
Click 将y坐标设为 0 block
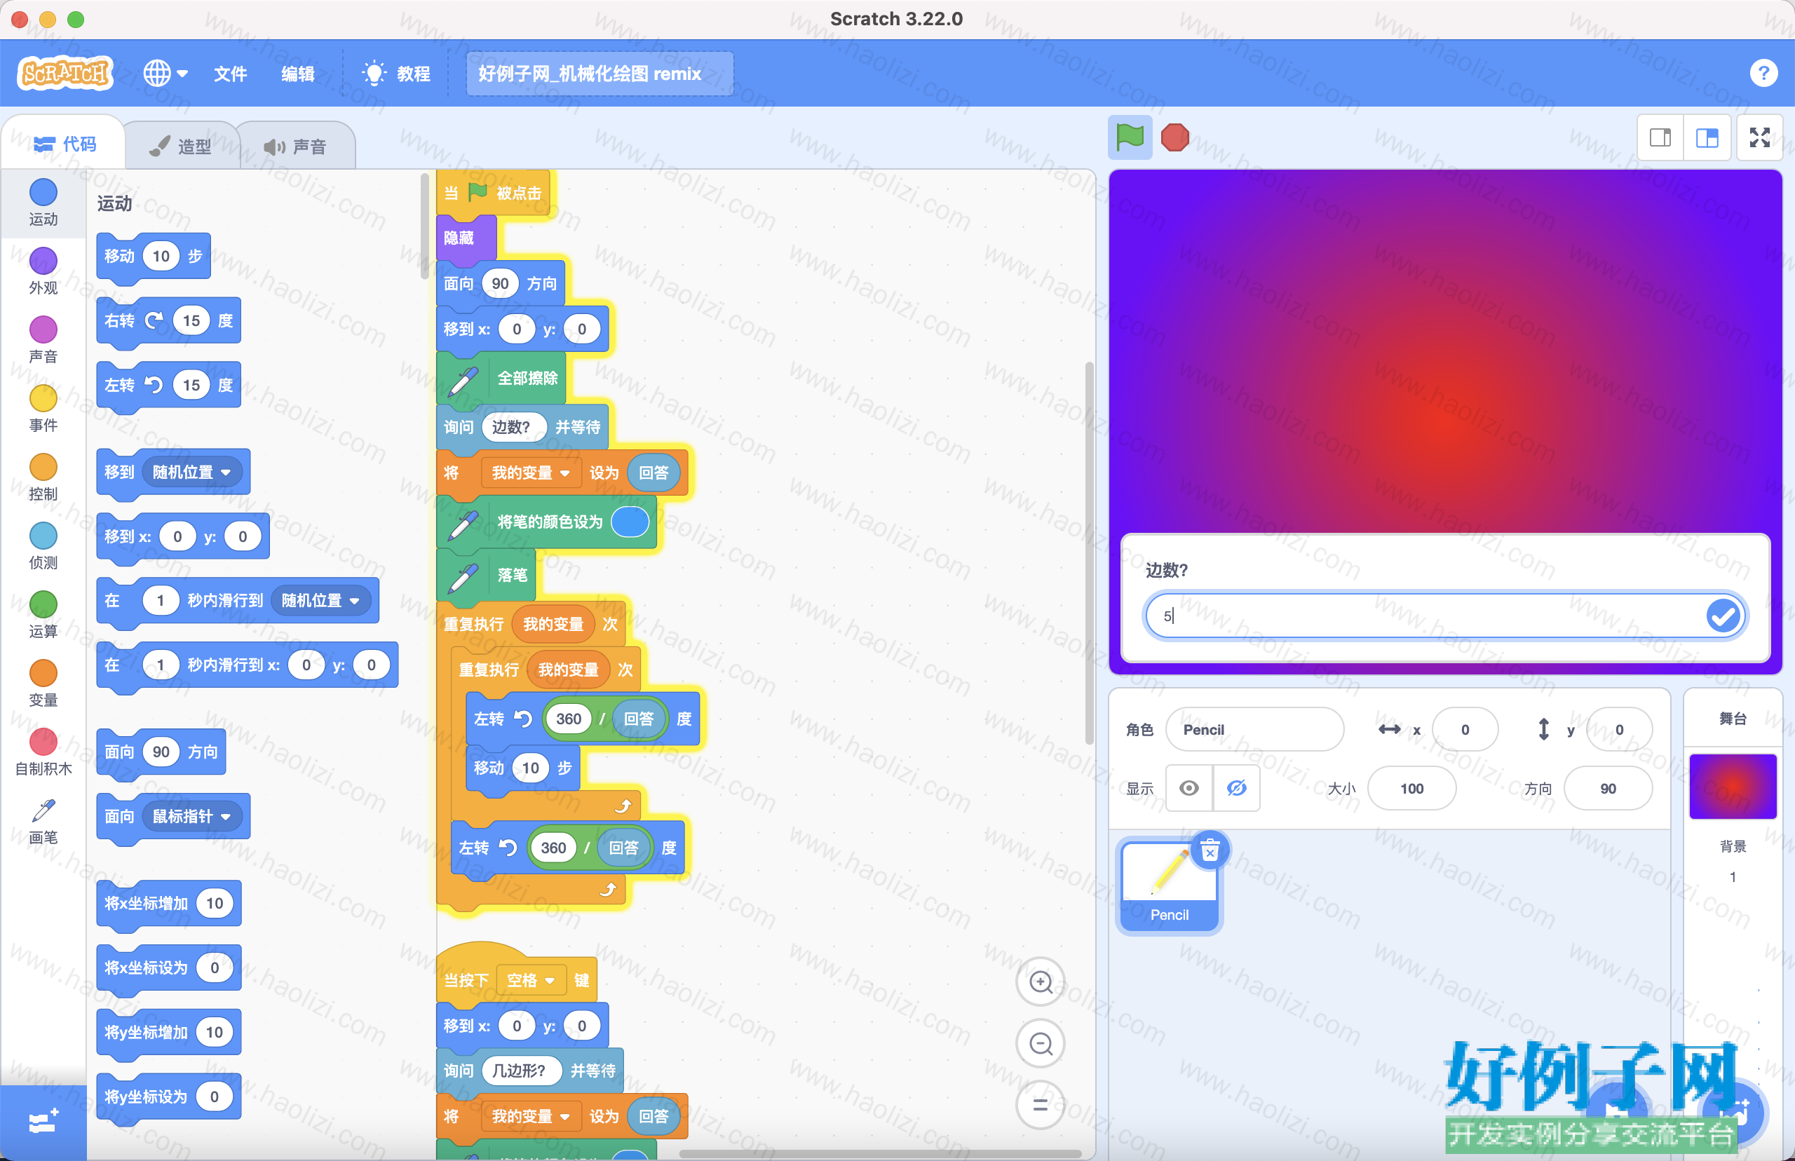point(168,1096)
